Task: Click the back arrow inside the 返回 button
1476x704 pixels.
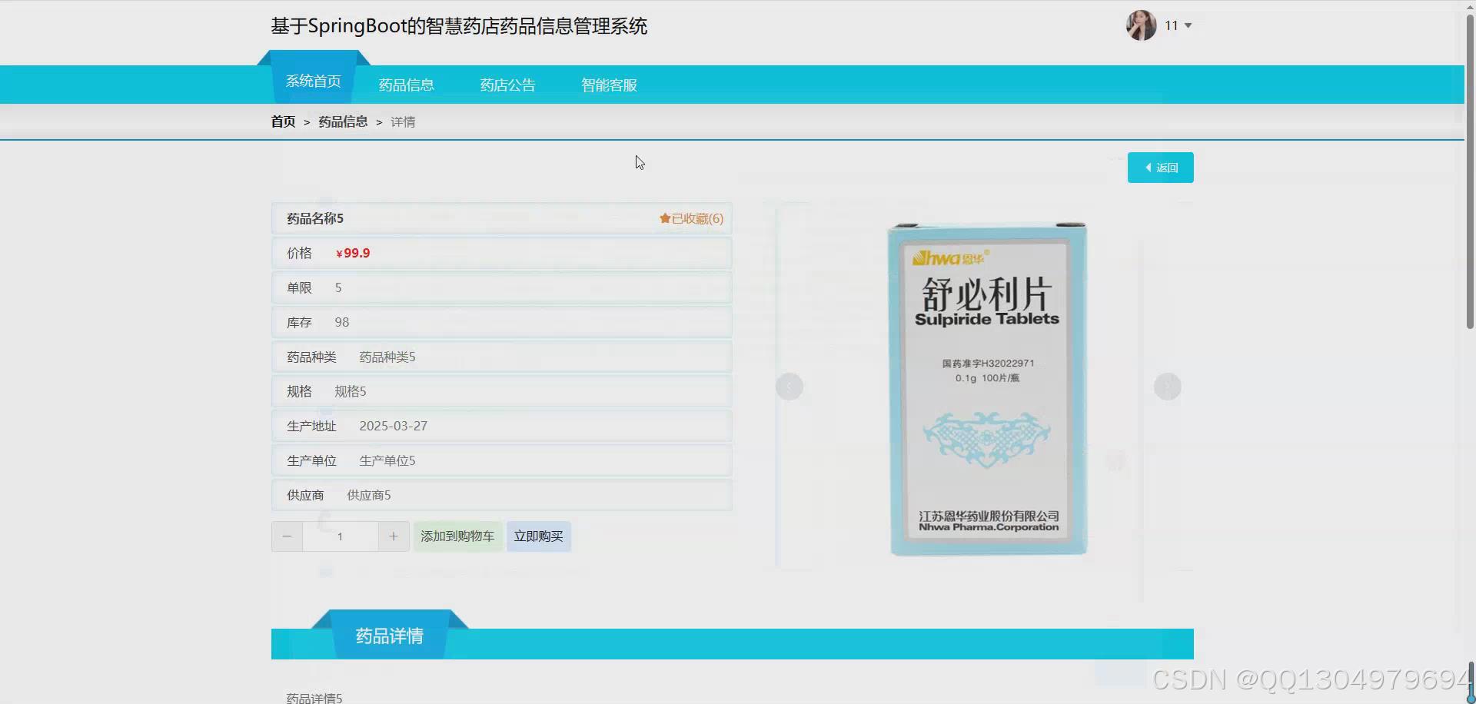Action: tap(1149, 167)
